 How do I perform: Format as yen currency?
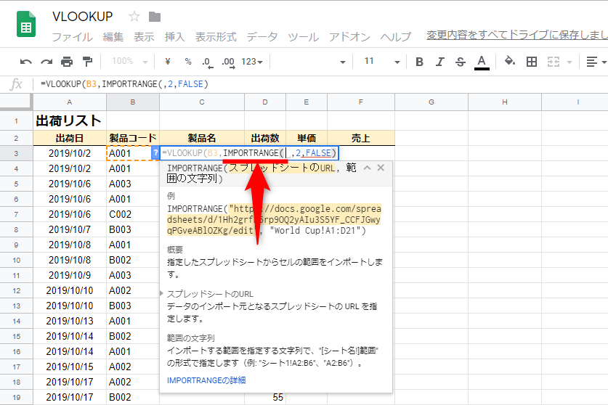tap(168, 62)
